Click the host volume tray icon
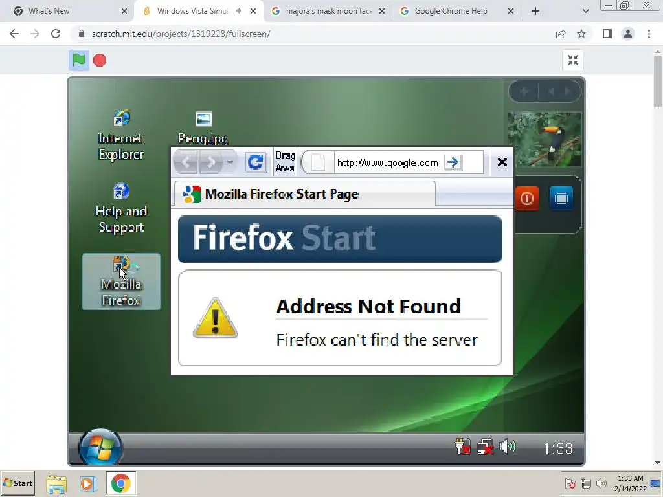This screenshot has width=663, height=497. coord(601,483)
